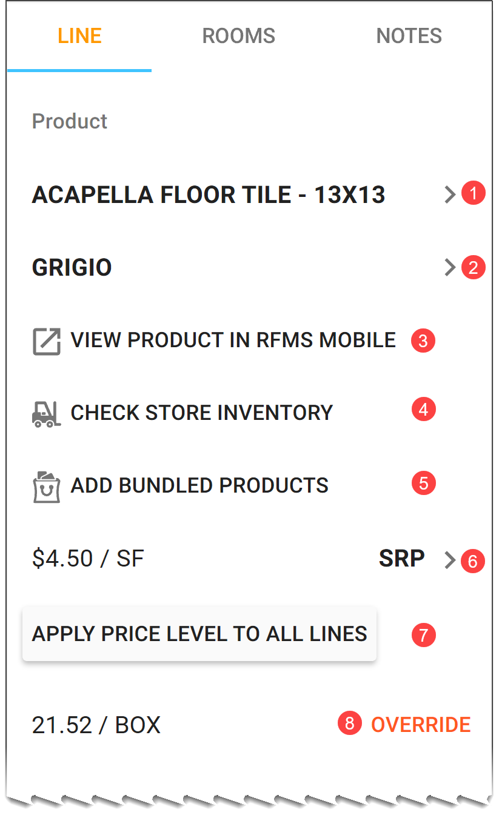499x818 pixels.
Task: Click the GRIGIO color name
Action: [72, 268]
